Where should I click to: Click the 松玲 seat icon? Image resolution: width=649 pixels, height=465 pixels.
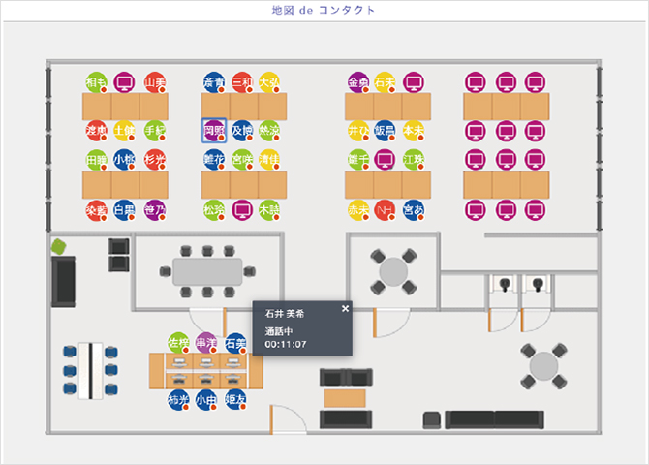point(214,210)
